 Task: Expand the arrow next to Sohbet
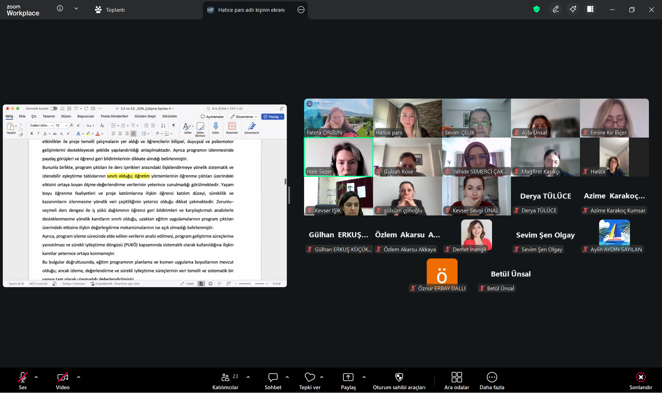(287, 377)
